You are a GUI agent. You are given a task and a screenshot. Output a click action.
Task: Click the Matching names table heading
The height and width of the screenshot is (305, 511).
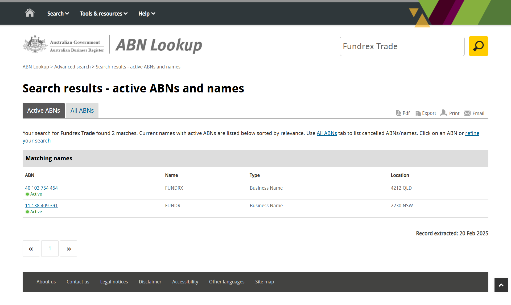49,158
